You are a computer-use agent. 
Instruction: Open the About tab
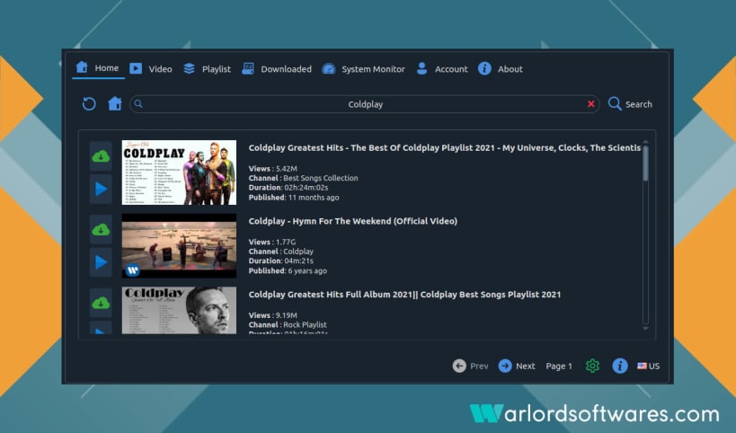pyautogui.click(x=500, y=69)
